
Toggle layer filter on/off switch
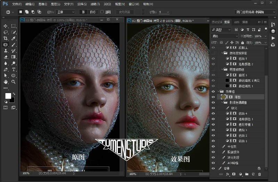pos(265,29)
